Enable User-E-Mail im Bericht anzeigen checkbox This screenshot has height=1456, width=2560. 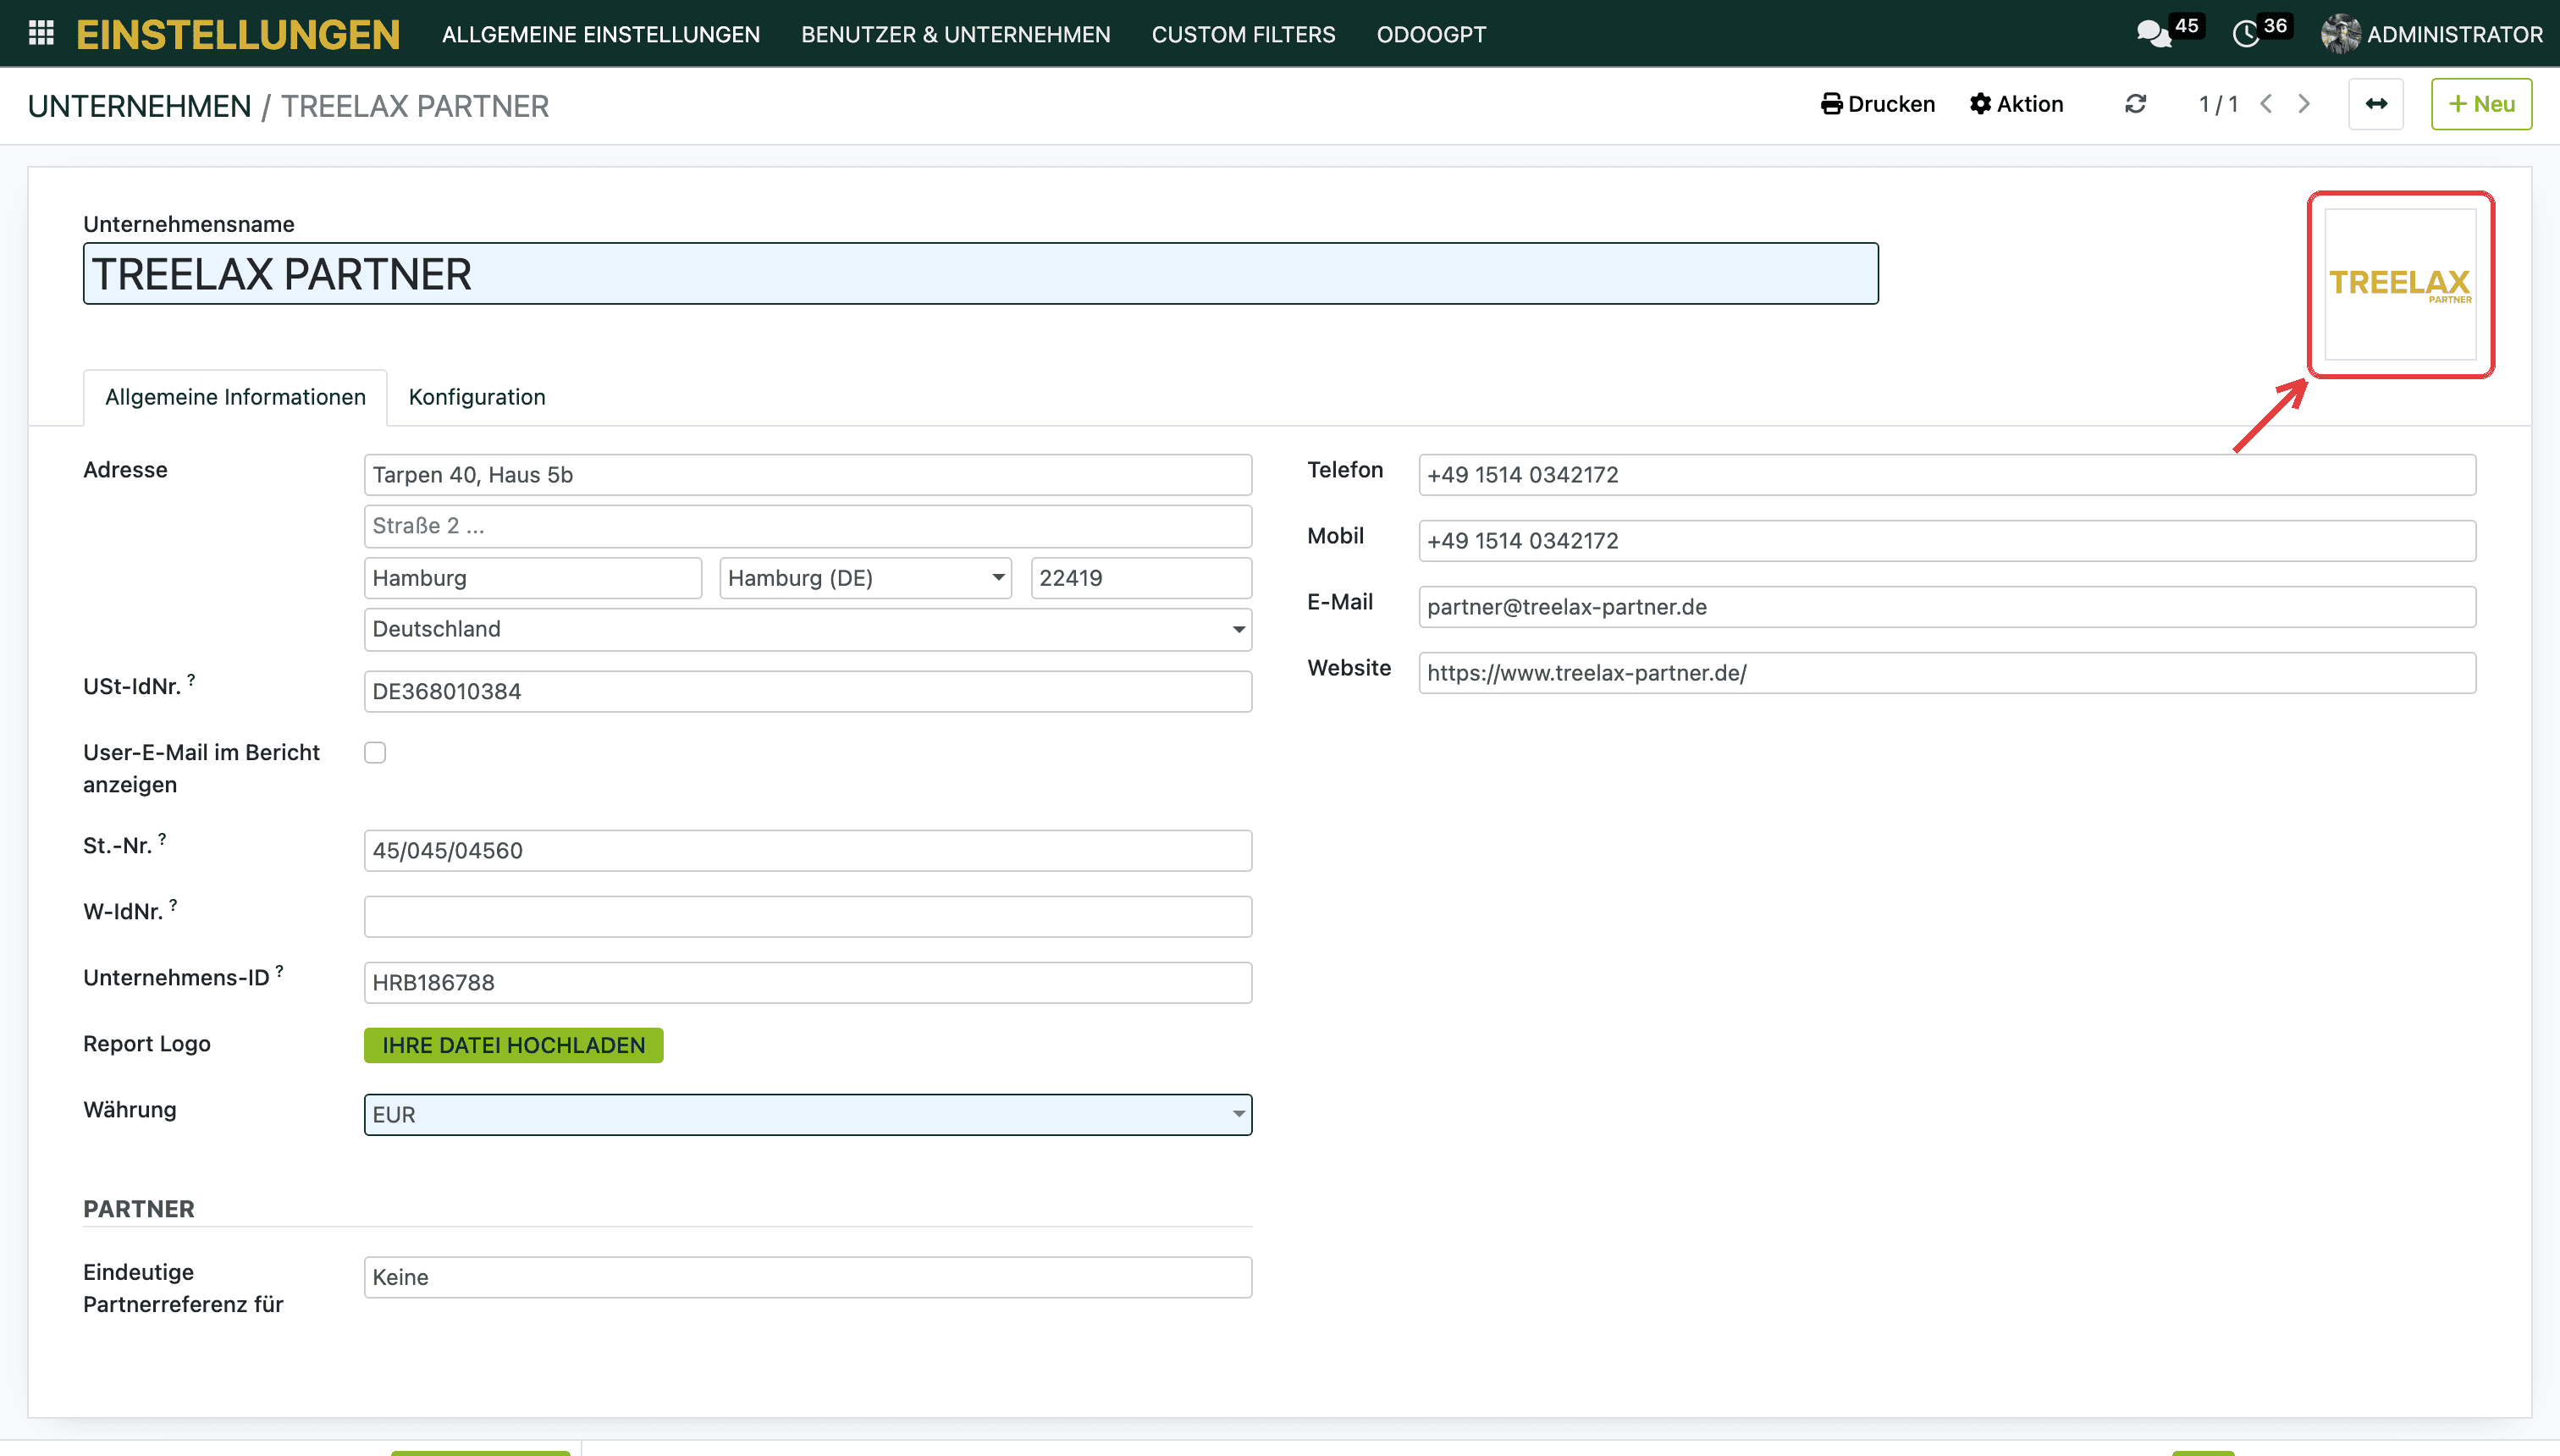click(x=375, y=752)
